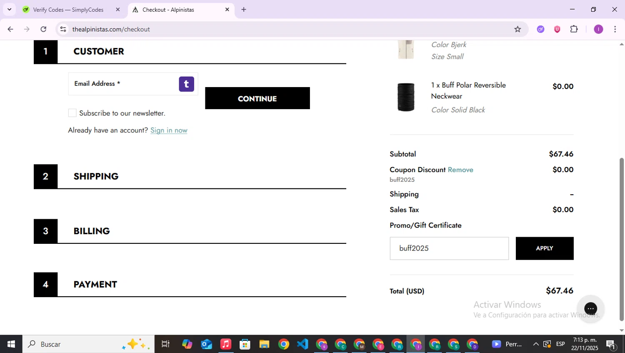Screen dimensions: 625x353
Task: View site information icon in address bar
Action: click(63, 29)
